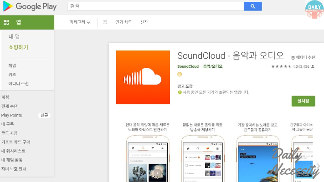Select 쇼핑하기 in sidebar

tap(18, 47)
